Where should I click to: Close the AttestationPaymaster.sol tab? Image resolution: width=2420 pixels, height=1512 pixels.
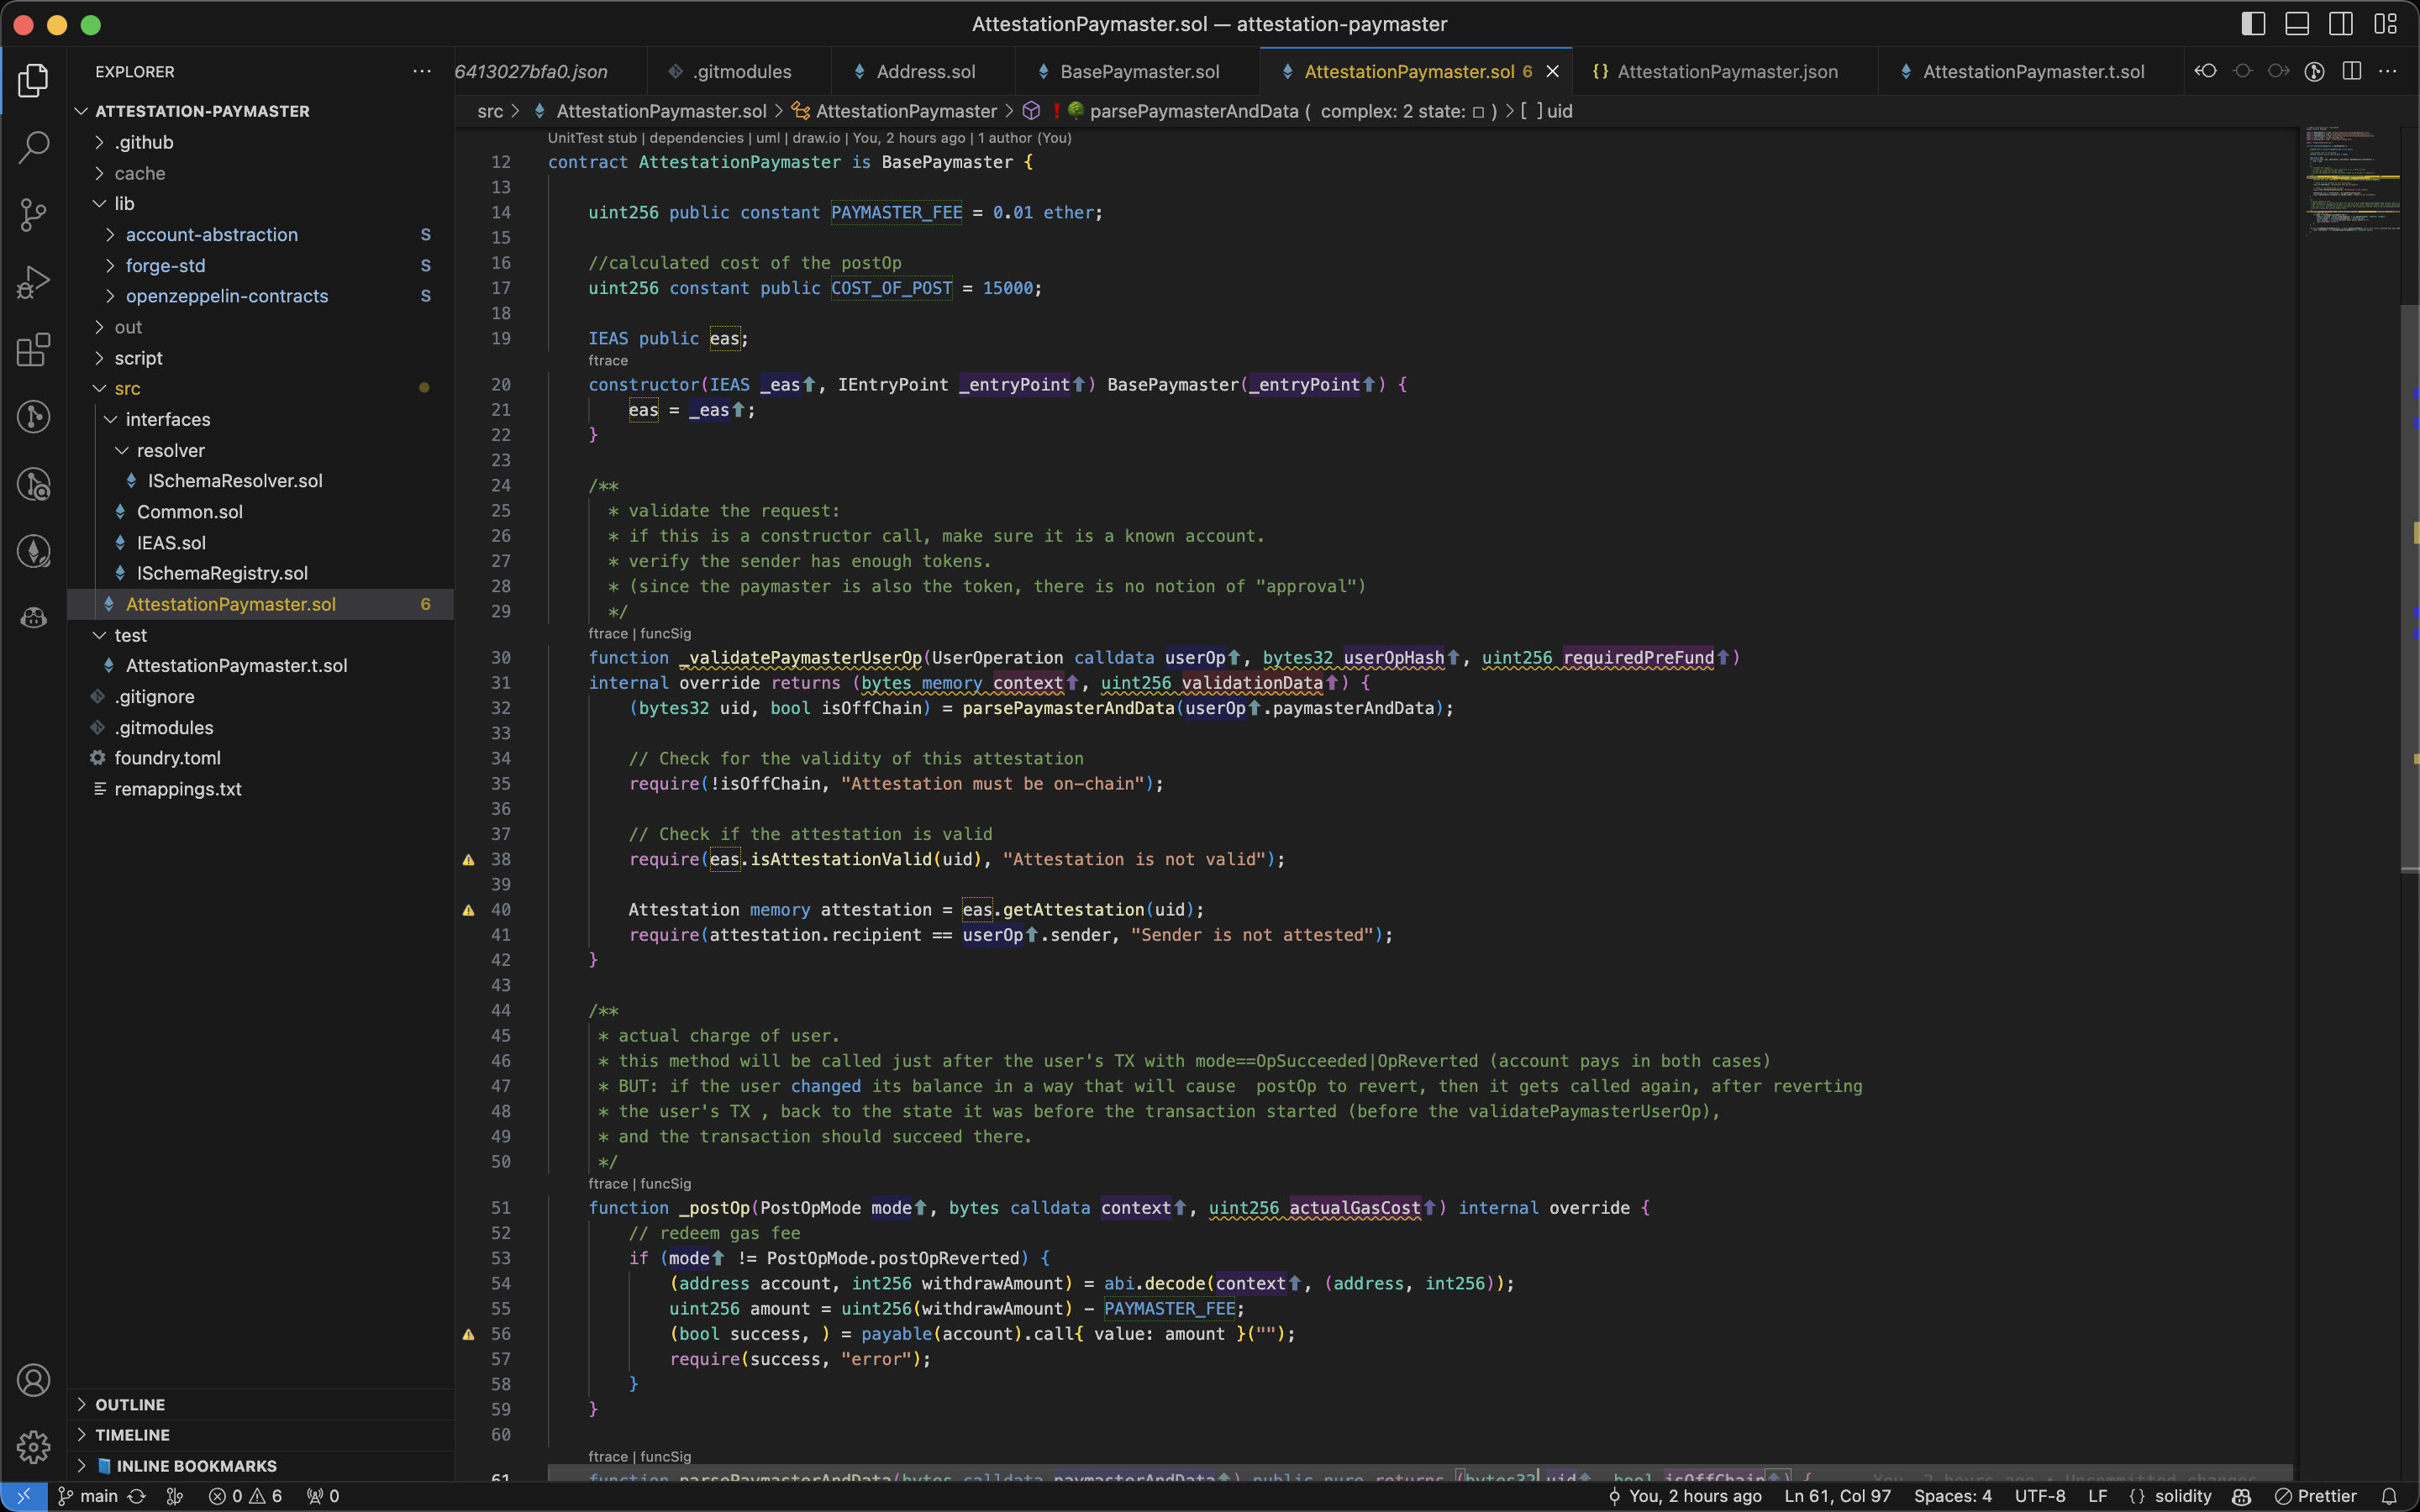coord(1552,71)
